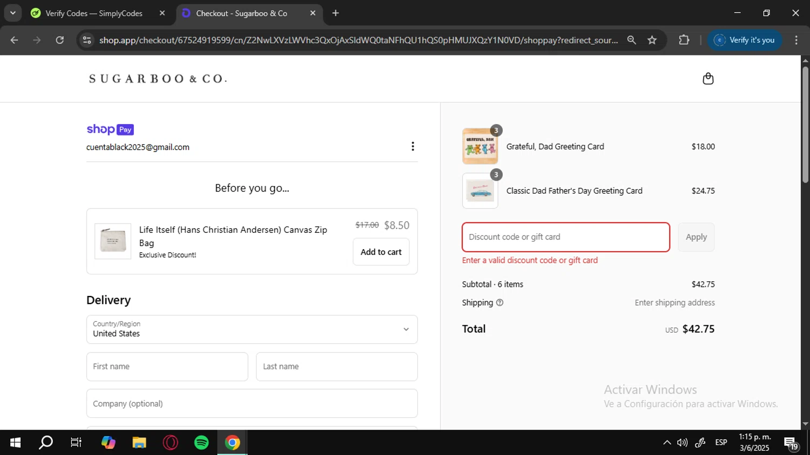
Task: Open File Explorer from the taskbar
Action: (139, 443)
